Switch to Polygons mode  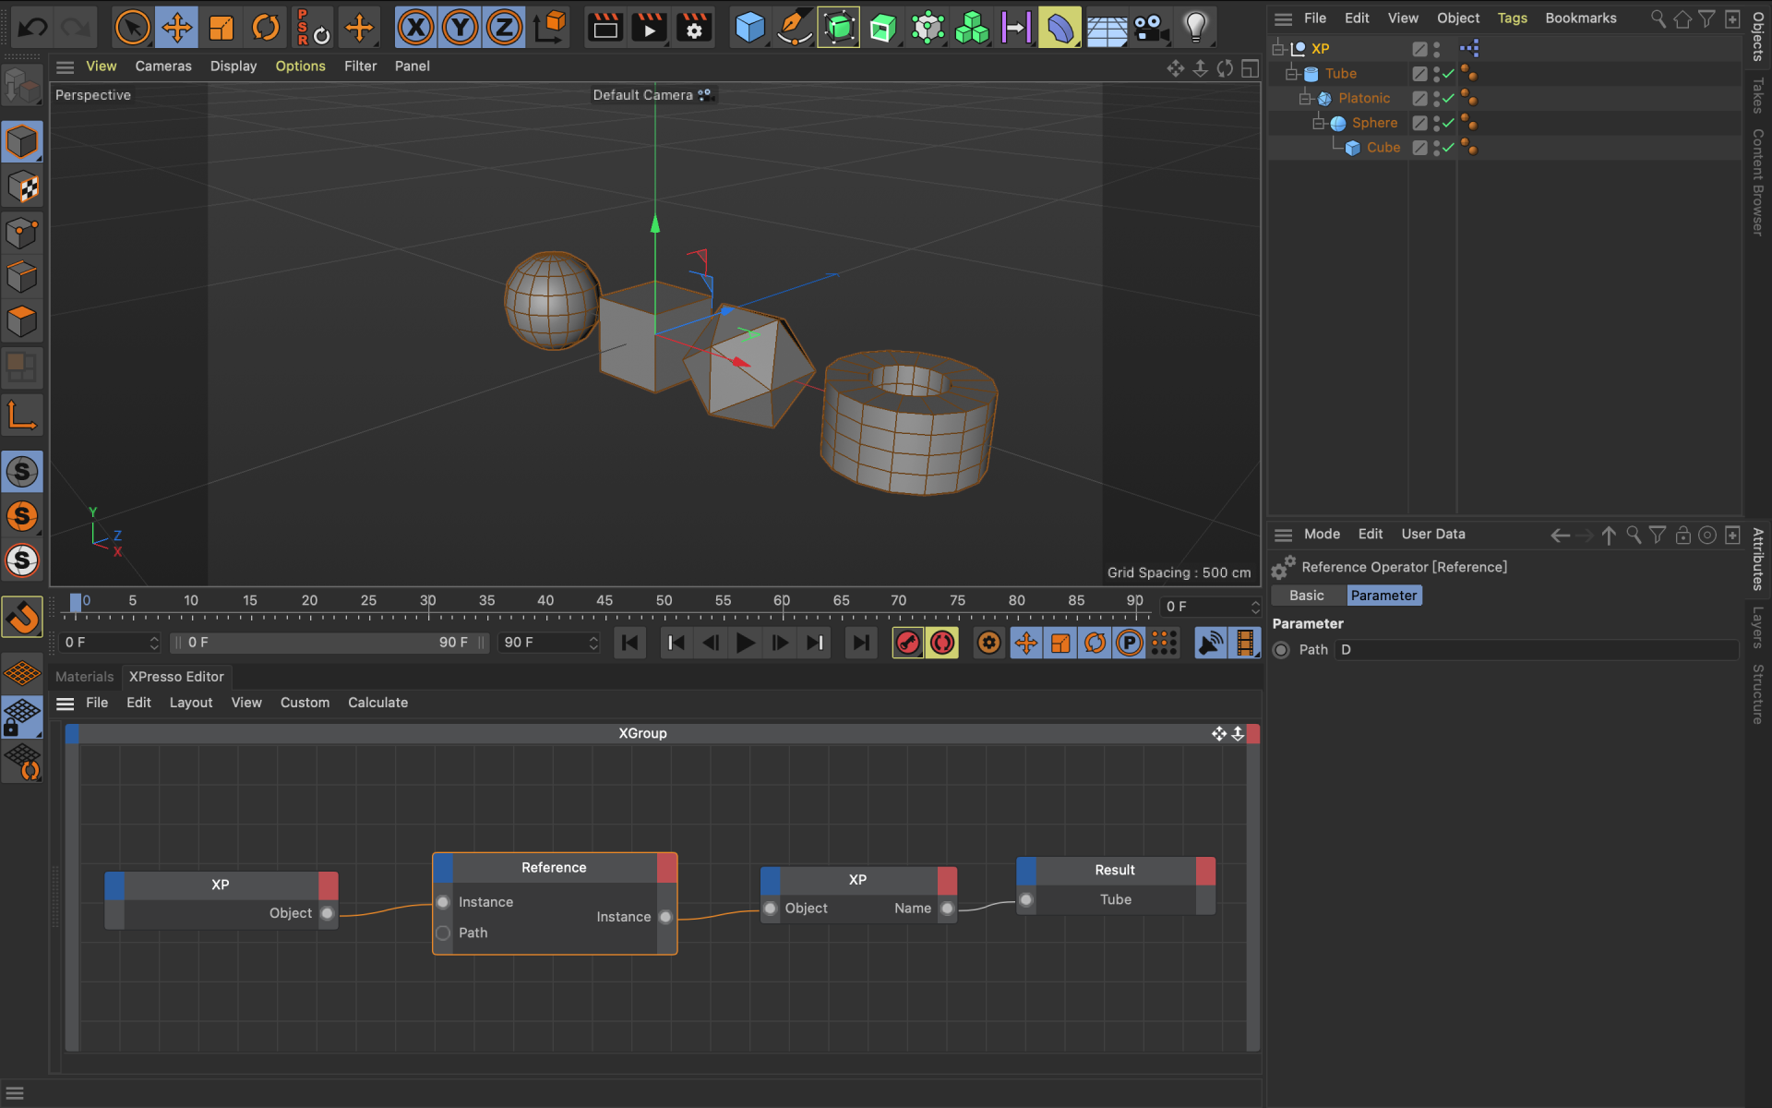click(22, 321)
